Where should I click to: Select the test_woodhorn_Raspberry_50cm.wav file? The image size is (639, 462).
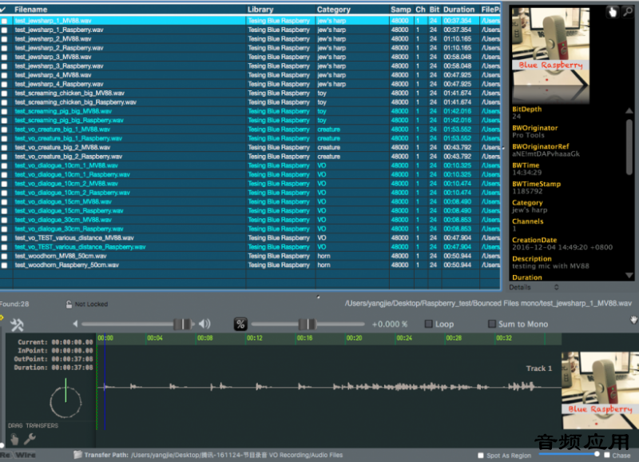pyautogui.click(x=67, y=265)
